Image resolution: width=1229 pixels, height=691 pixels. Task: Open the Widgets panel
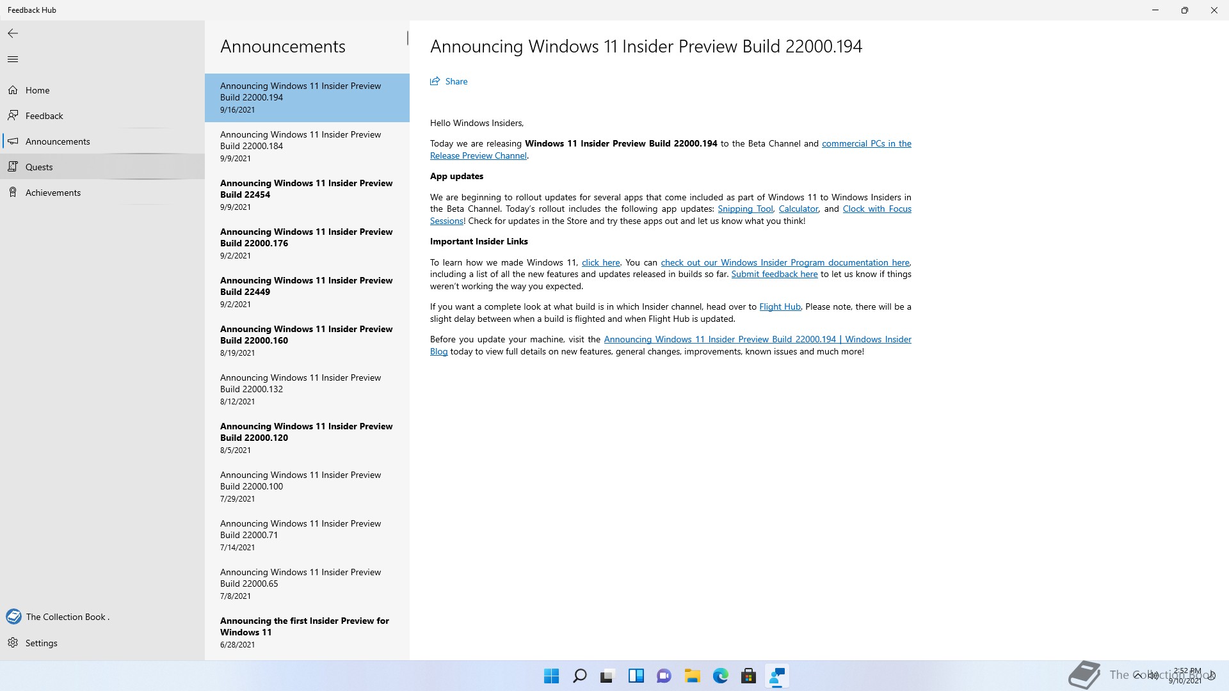(636, 676)
